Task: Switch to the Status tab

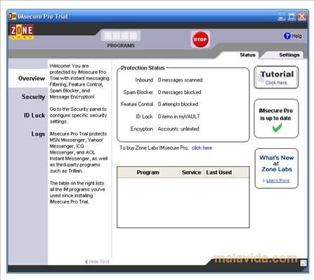Action: 247,55
